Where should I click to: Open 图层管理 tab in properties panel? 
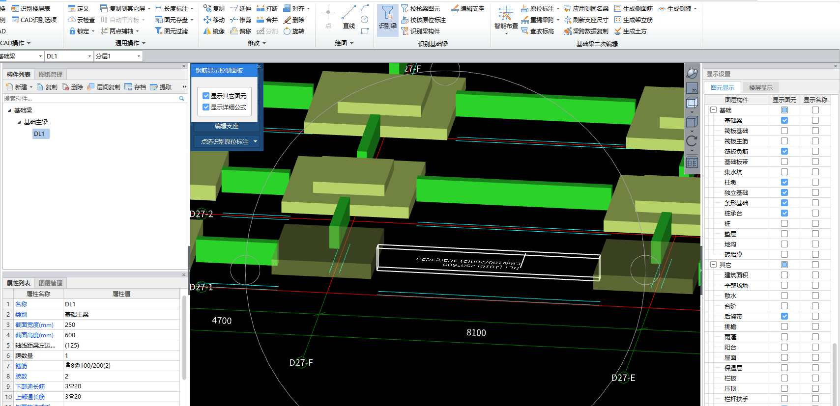[51, 283]
